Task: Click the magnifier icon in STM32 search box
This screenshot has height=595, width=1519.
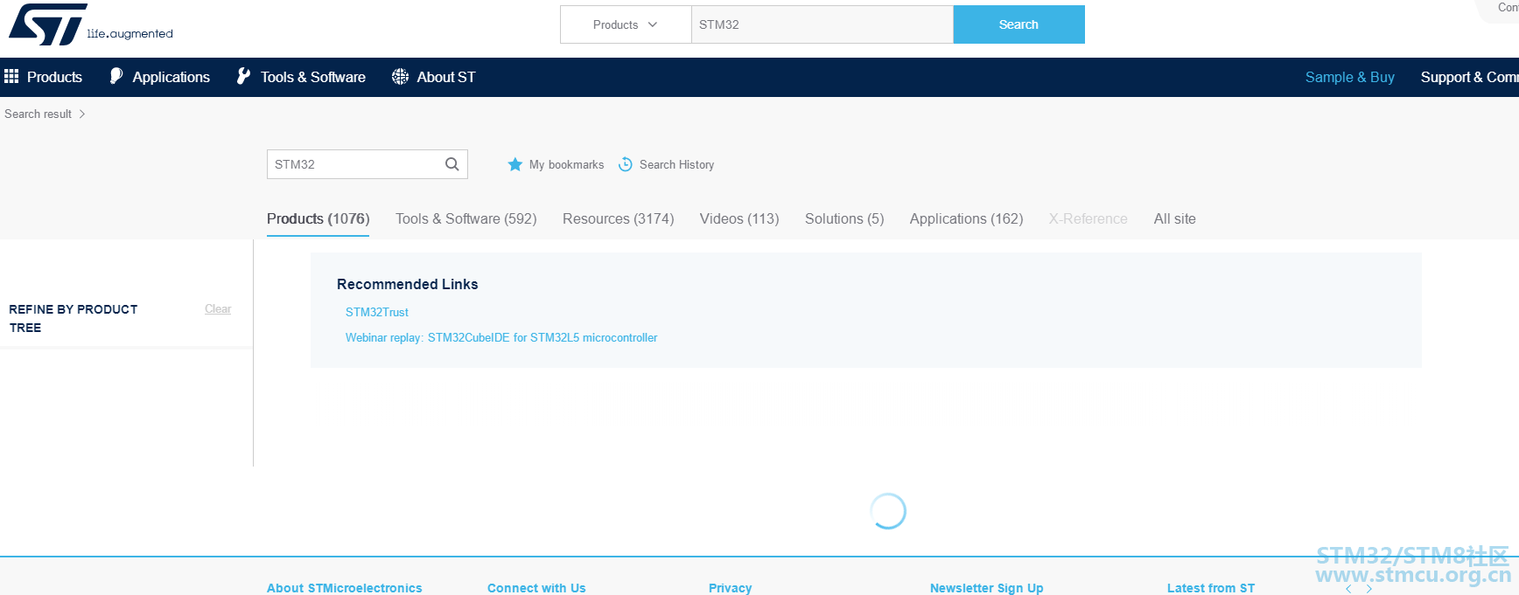Action: click(x=451, y=164)
